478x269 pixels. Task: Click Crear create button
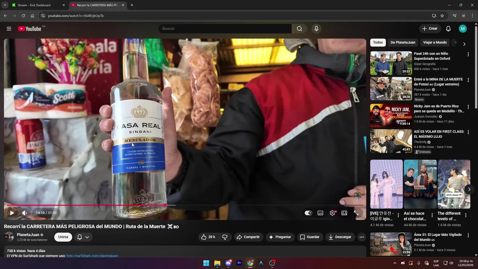click(429, 29)
